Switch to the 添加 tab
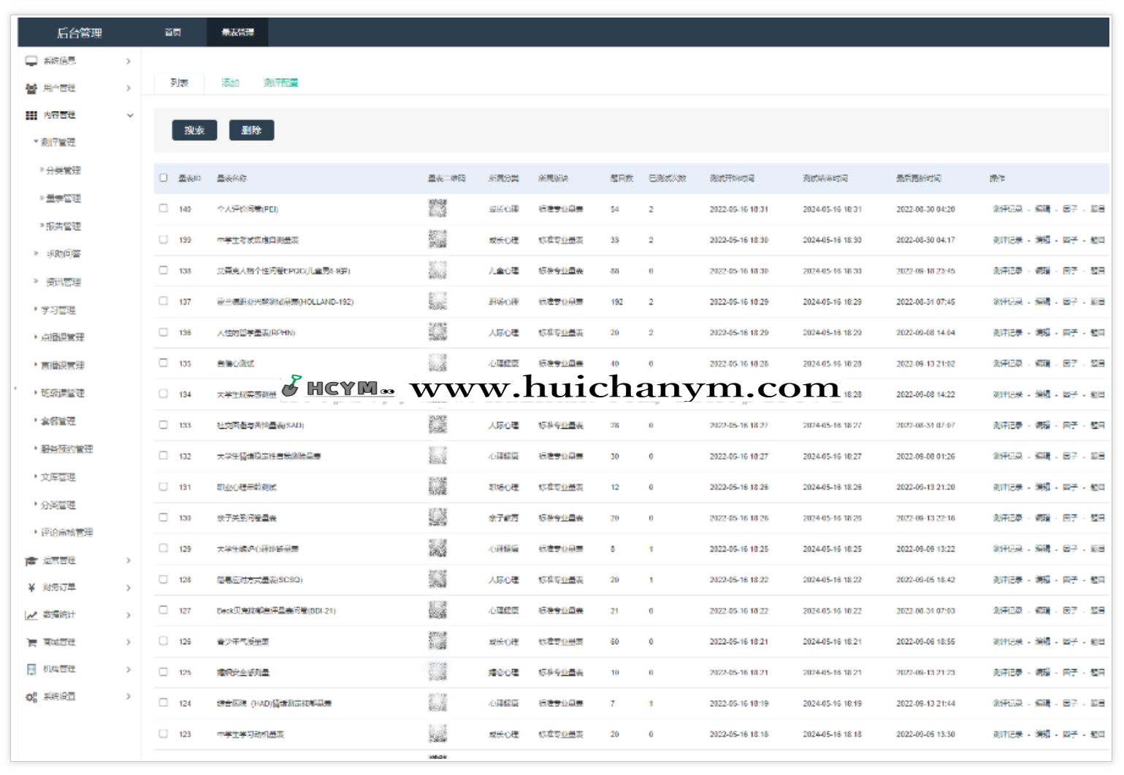 [x=230, y=83]
